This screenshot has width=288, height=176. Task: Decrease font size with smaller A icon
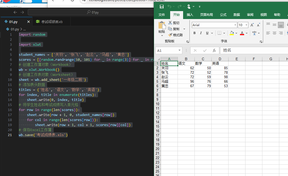click(x=258, y=25)
